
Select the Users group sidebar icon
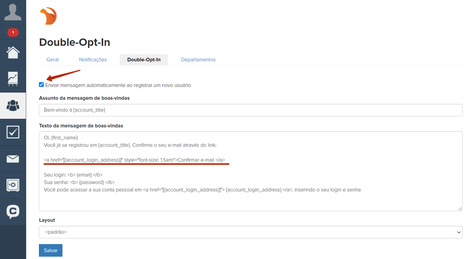pyautogui.click(x=13, y=106)
